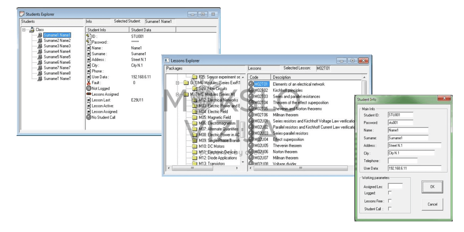This screenshot has width=464, height=232.
Task: Click the Telephone input field
Action: [402, 161]
